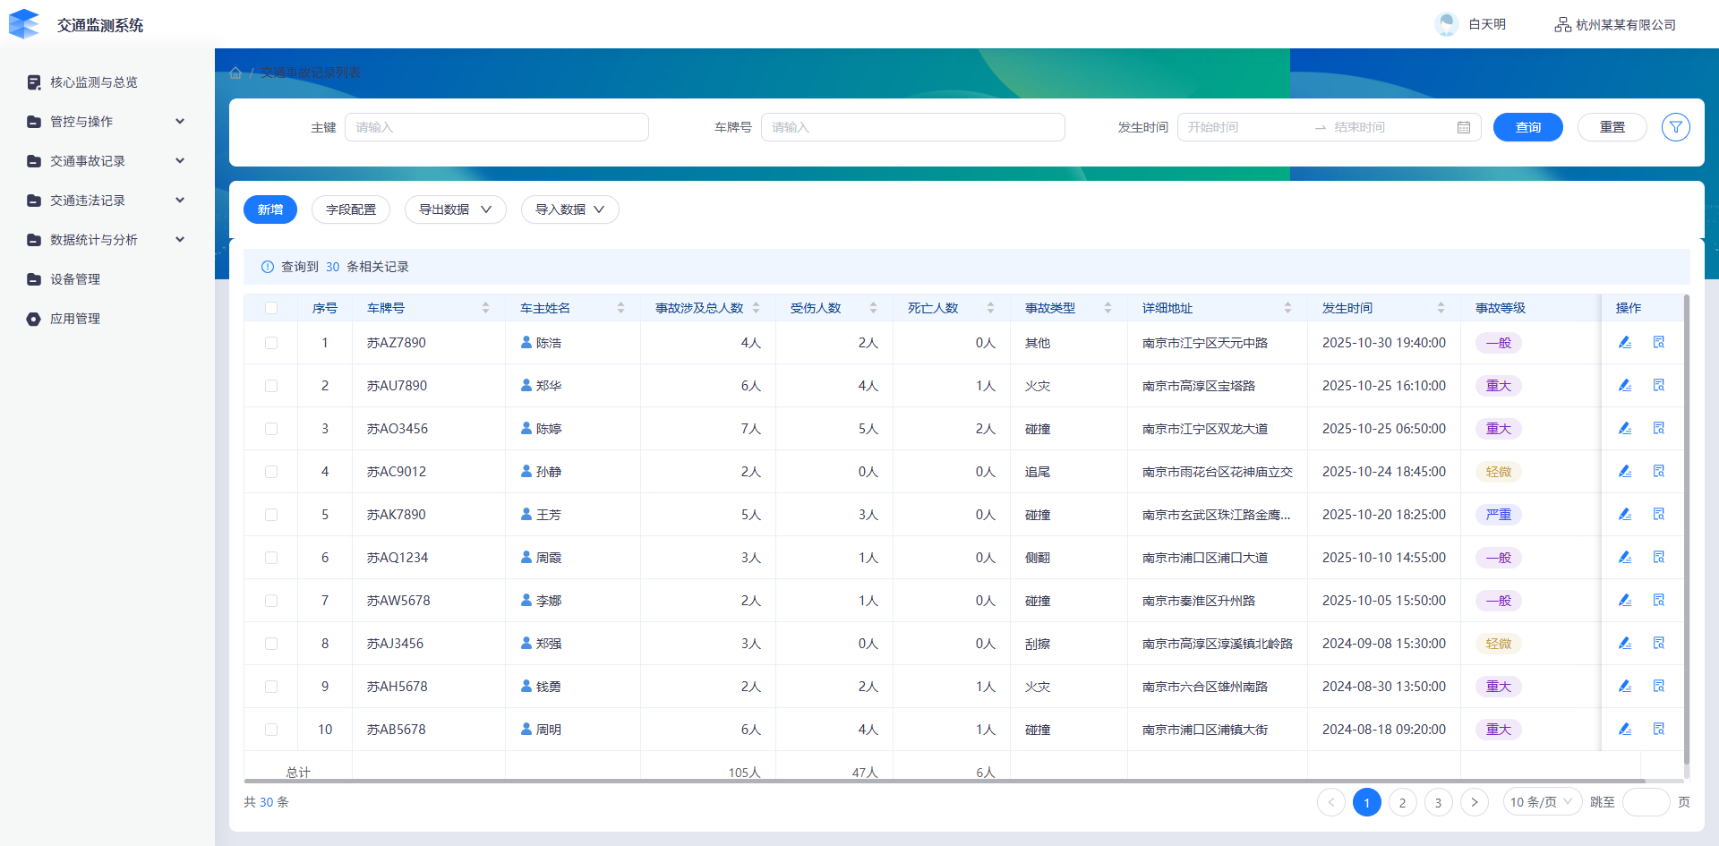Click edit icon for row 苏AZ7890

tap(1625, 343)
